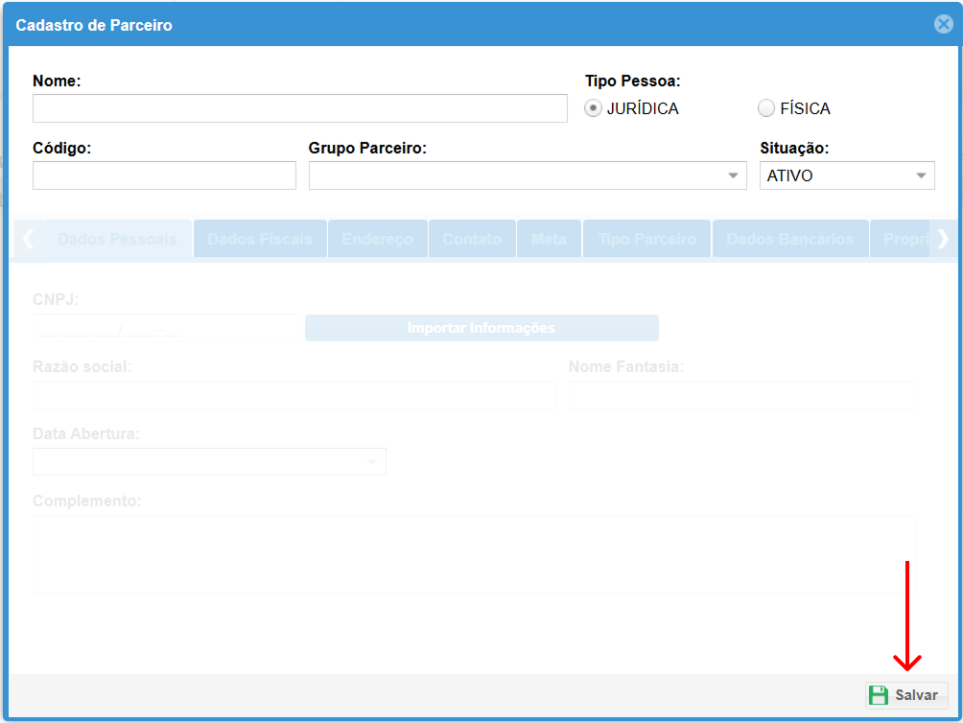
Task: Click the Importar Informações button
Action: pos(481,328)
